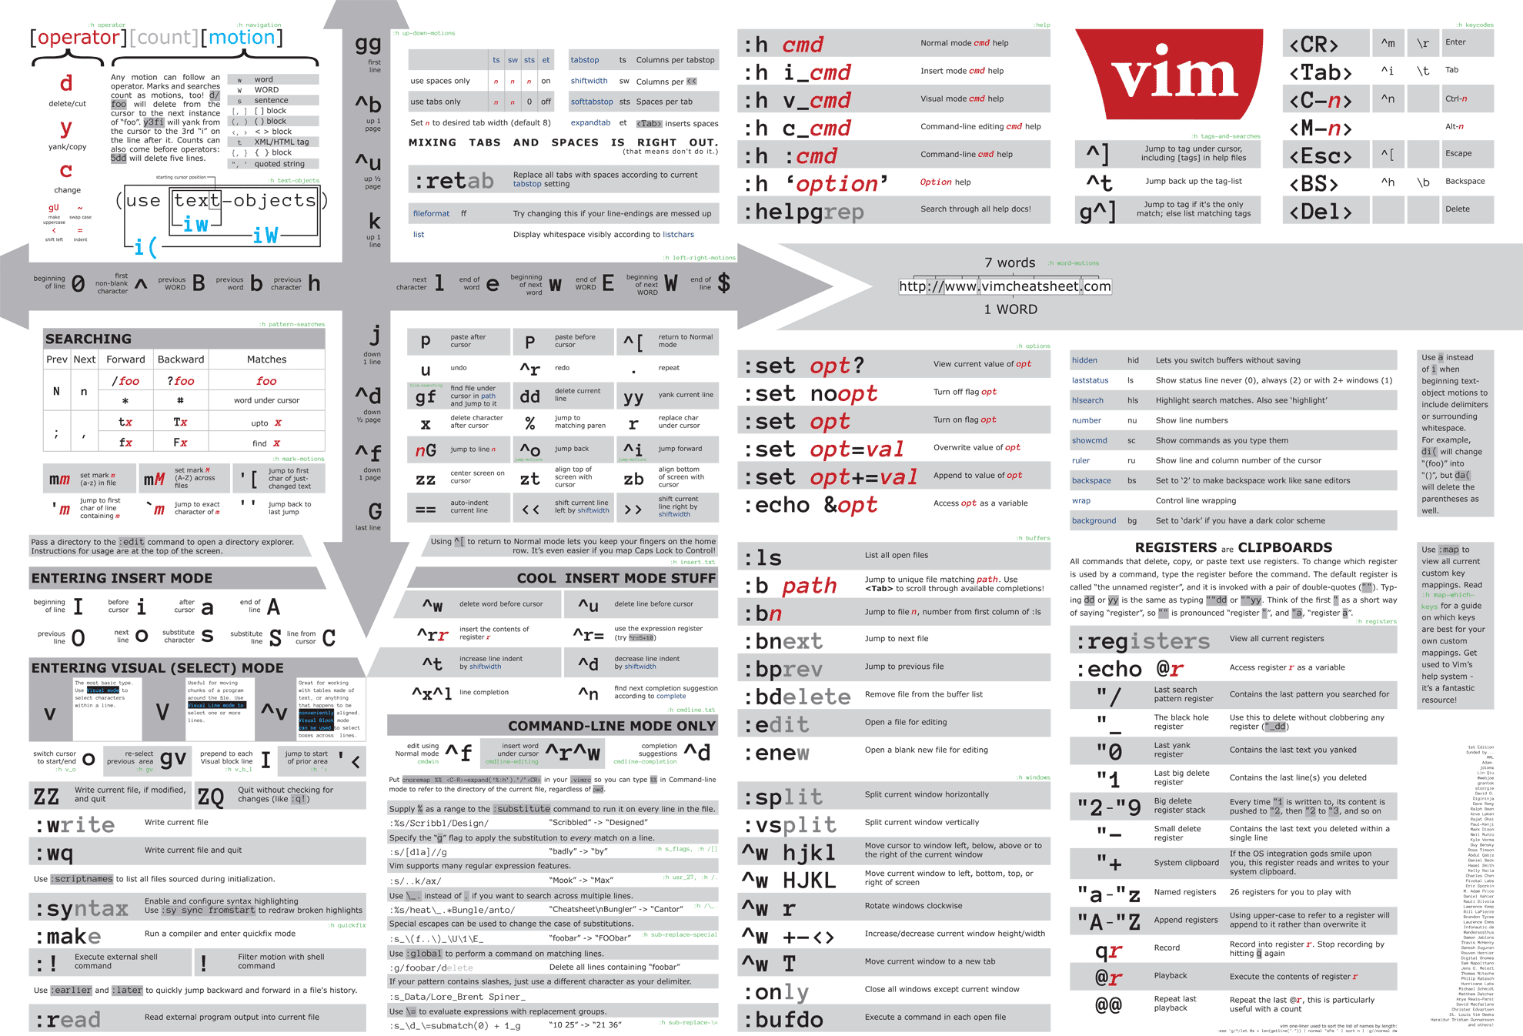Screen dimensions: 1523x1036
Task: Click the Vim logo icon top right
Action: (x=1179, y=81)
